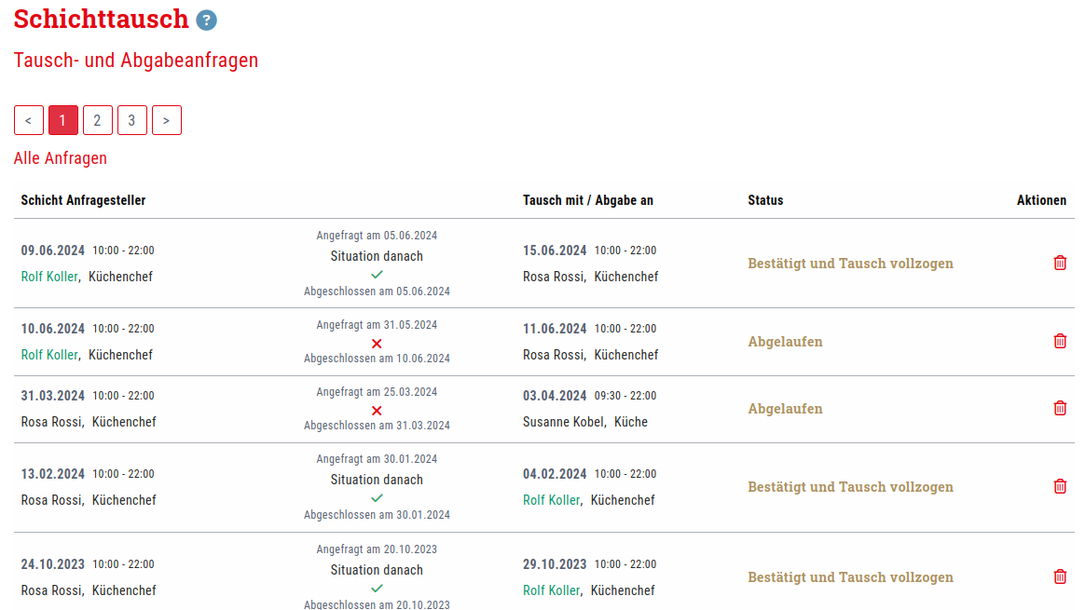The image size is (1085, 610).
Task: Select page 1 in the pagination
Action: [x=62, y=120]
